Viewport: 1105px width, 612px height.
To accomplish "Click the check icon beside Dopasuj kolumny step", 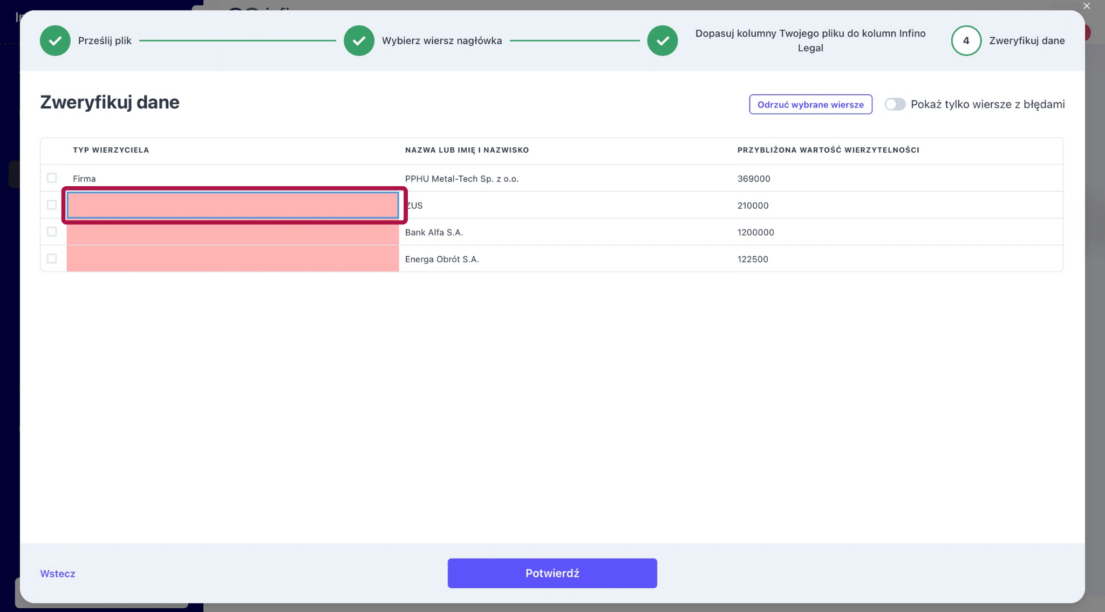I will coord(663,40).
